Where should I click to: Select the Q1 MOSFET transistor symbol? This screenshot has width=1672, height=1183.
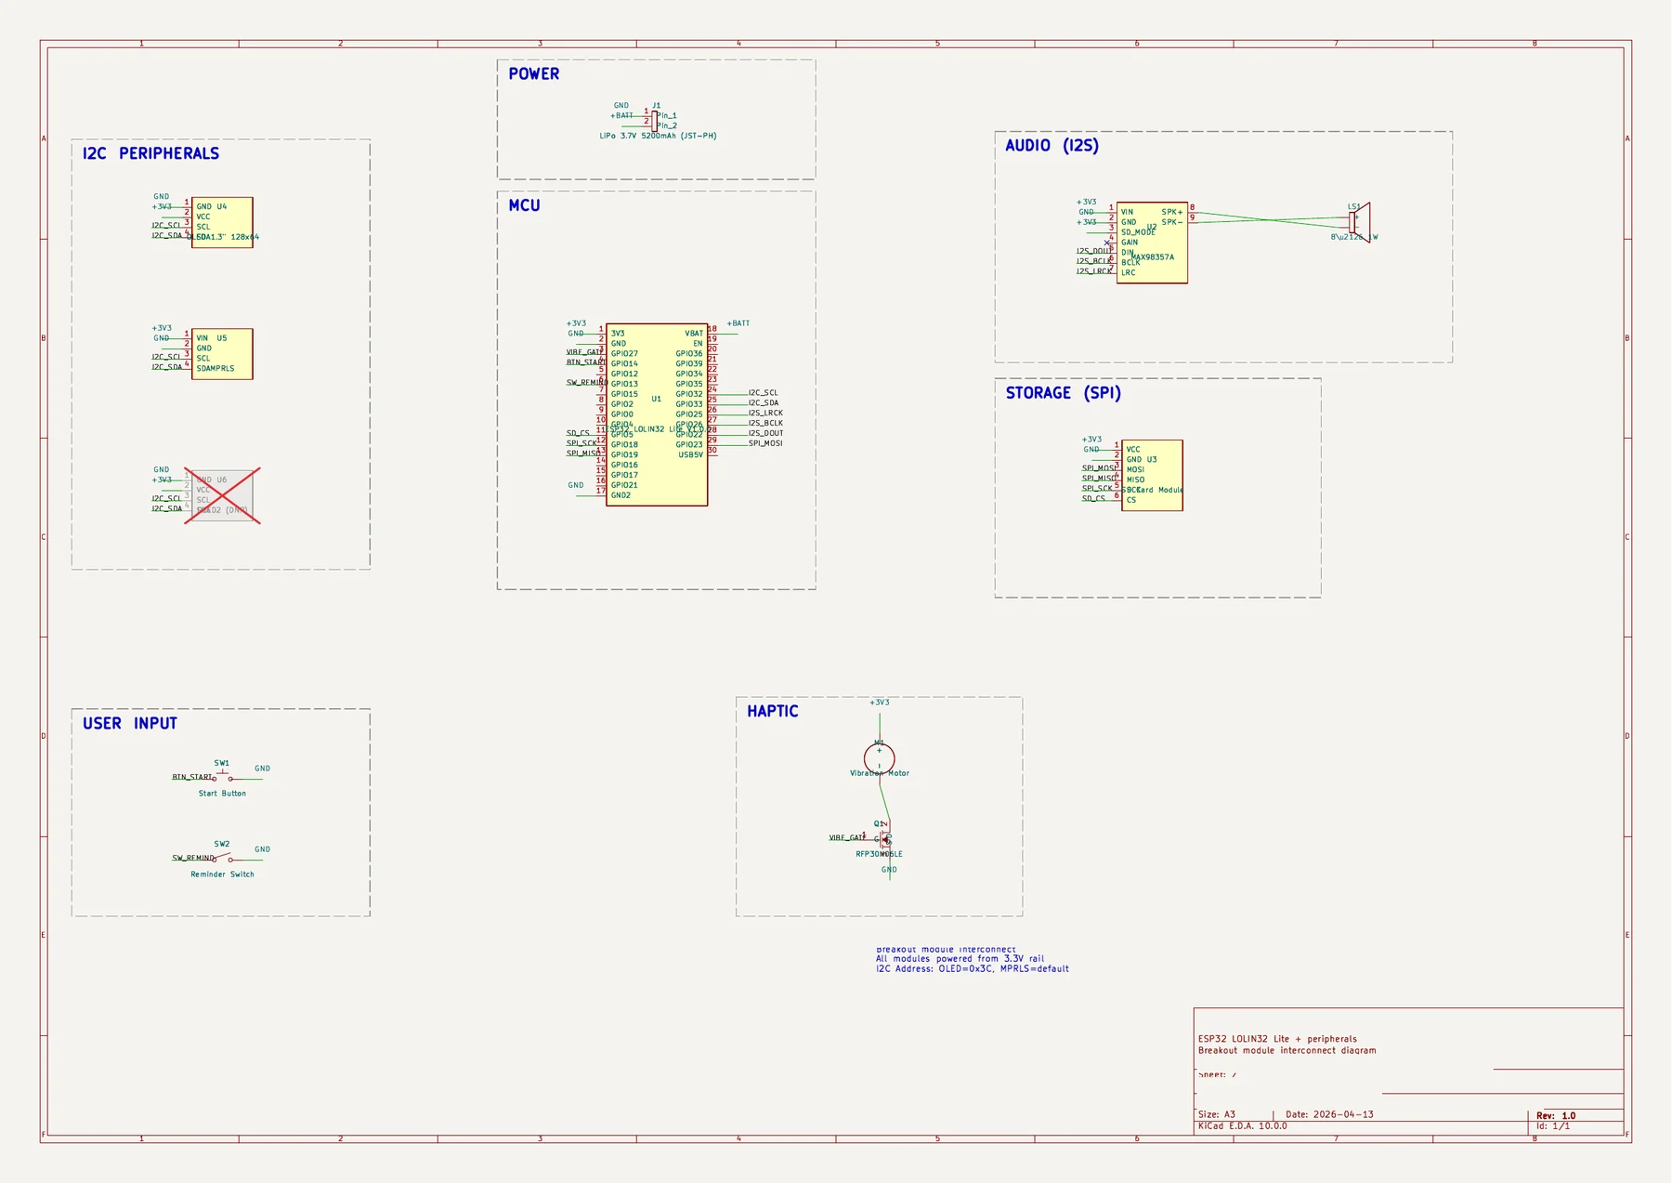click(x=884, y=838)
